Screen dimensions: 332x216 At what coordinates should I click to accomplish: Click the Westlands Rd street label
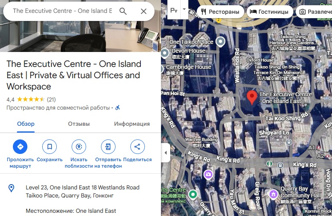pyautogui.click(x=237, y=66)
